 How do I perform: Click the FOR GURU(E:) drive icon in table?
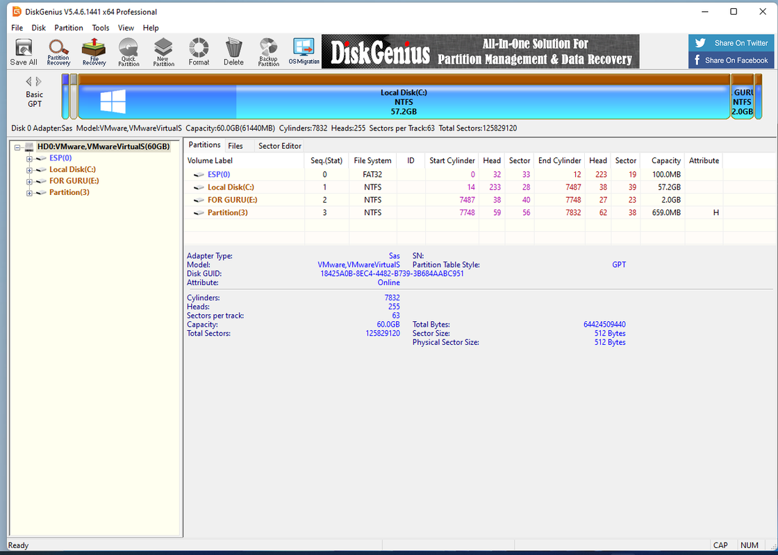199,200
